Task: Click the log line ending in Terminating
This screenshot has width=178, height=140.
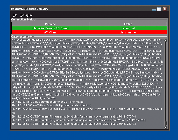Action: [x=48, y=102]
